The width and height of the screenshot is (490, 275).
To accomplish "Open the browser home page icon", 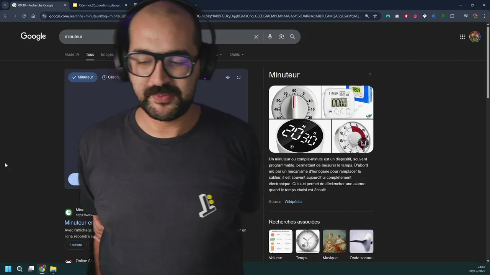I will [33, 16].
